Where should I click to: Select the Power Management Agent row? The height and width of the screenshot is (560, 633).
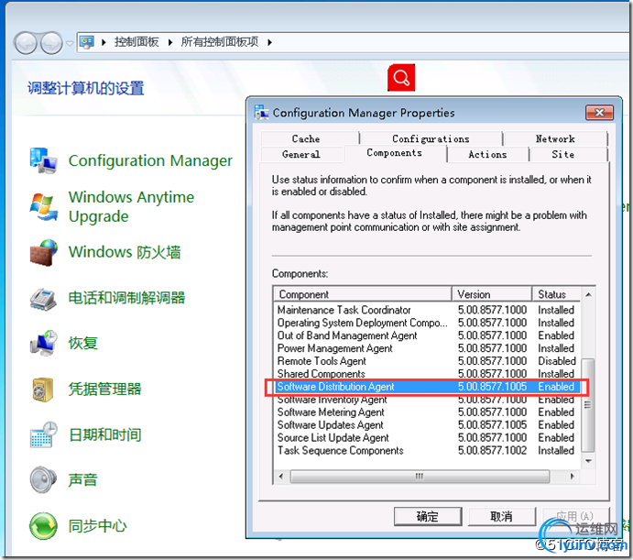coord(428,348)
